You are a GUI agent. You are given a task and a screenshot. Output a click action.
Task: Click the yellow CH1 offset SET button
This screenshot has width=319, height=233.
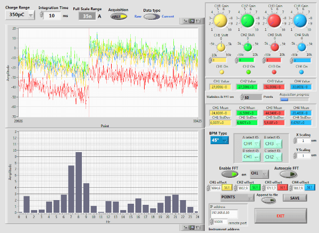[x=226, y=187]
